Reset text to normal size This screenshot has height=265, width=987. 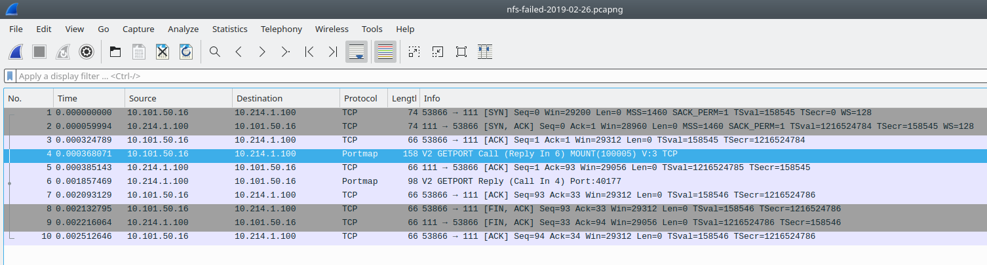[461, 52]
